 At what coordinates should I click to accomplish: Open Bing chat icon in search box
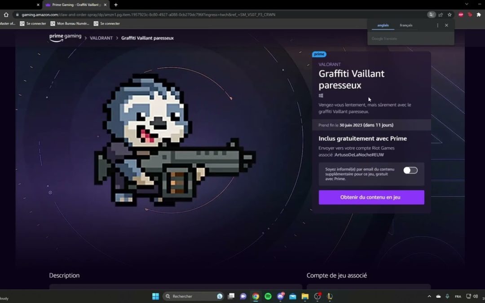(x=219, y=296)
